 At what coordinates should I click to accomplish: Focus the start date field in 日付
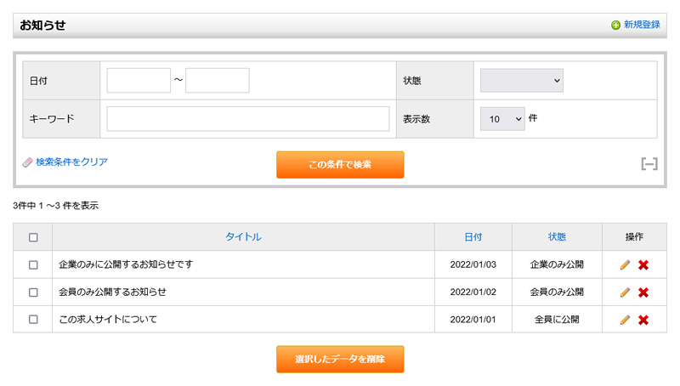[139, 81]
